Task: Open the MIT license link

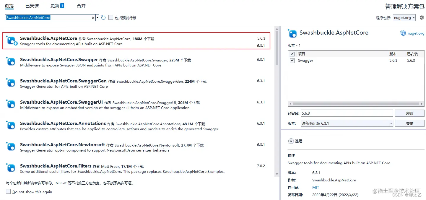Action: click(x=316, y=188)
